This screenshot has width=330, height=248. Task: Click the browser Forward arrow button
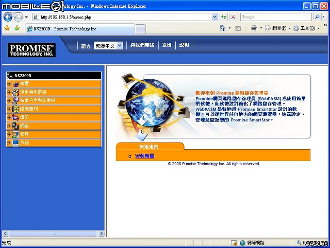(18, 17)
